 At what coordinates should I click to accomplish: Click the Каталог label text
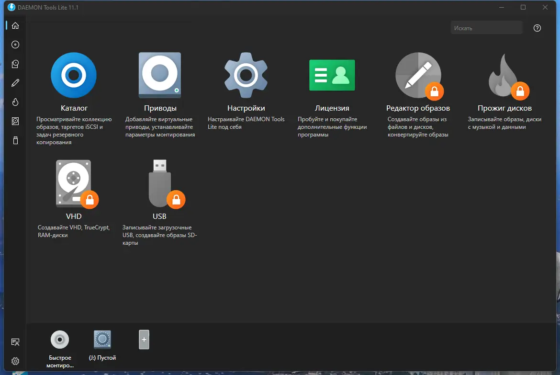pos(74,108)
